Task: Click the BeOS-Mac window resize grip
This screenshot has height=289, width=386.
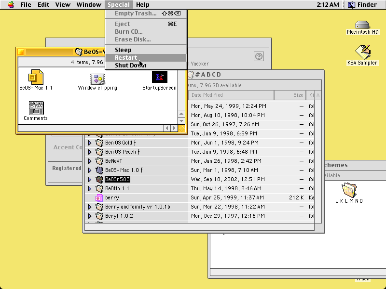Action: 182,128
